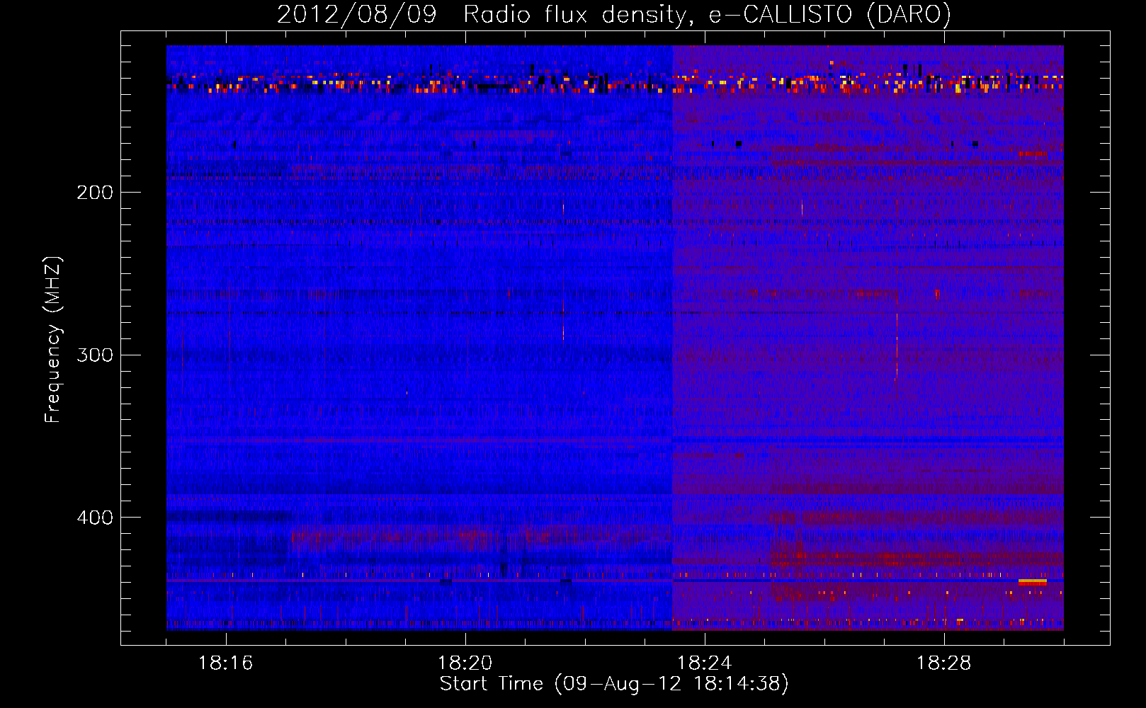
Task: Click the '300' frequency tick label
Action: pos(95,355)
